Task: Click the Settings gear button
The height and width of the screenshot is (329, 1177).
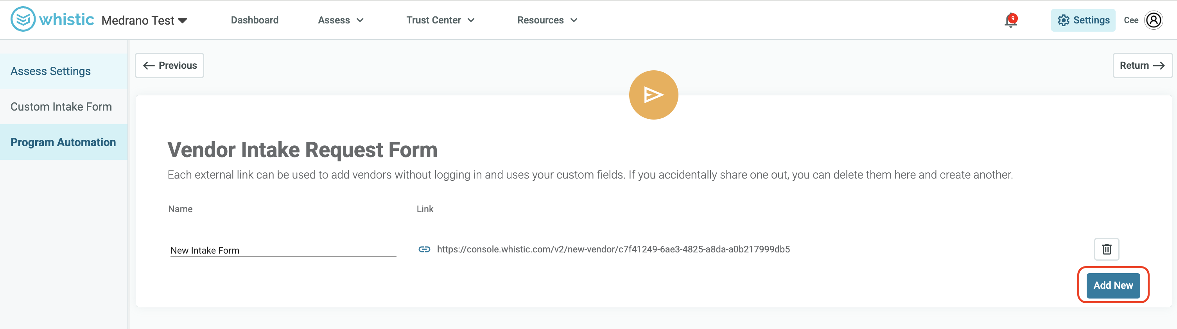Action: (1083, 20)
